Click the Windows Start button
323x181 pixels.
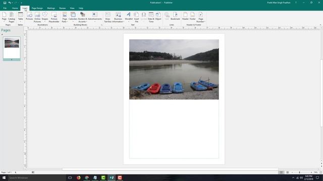point(4,177)
